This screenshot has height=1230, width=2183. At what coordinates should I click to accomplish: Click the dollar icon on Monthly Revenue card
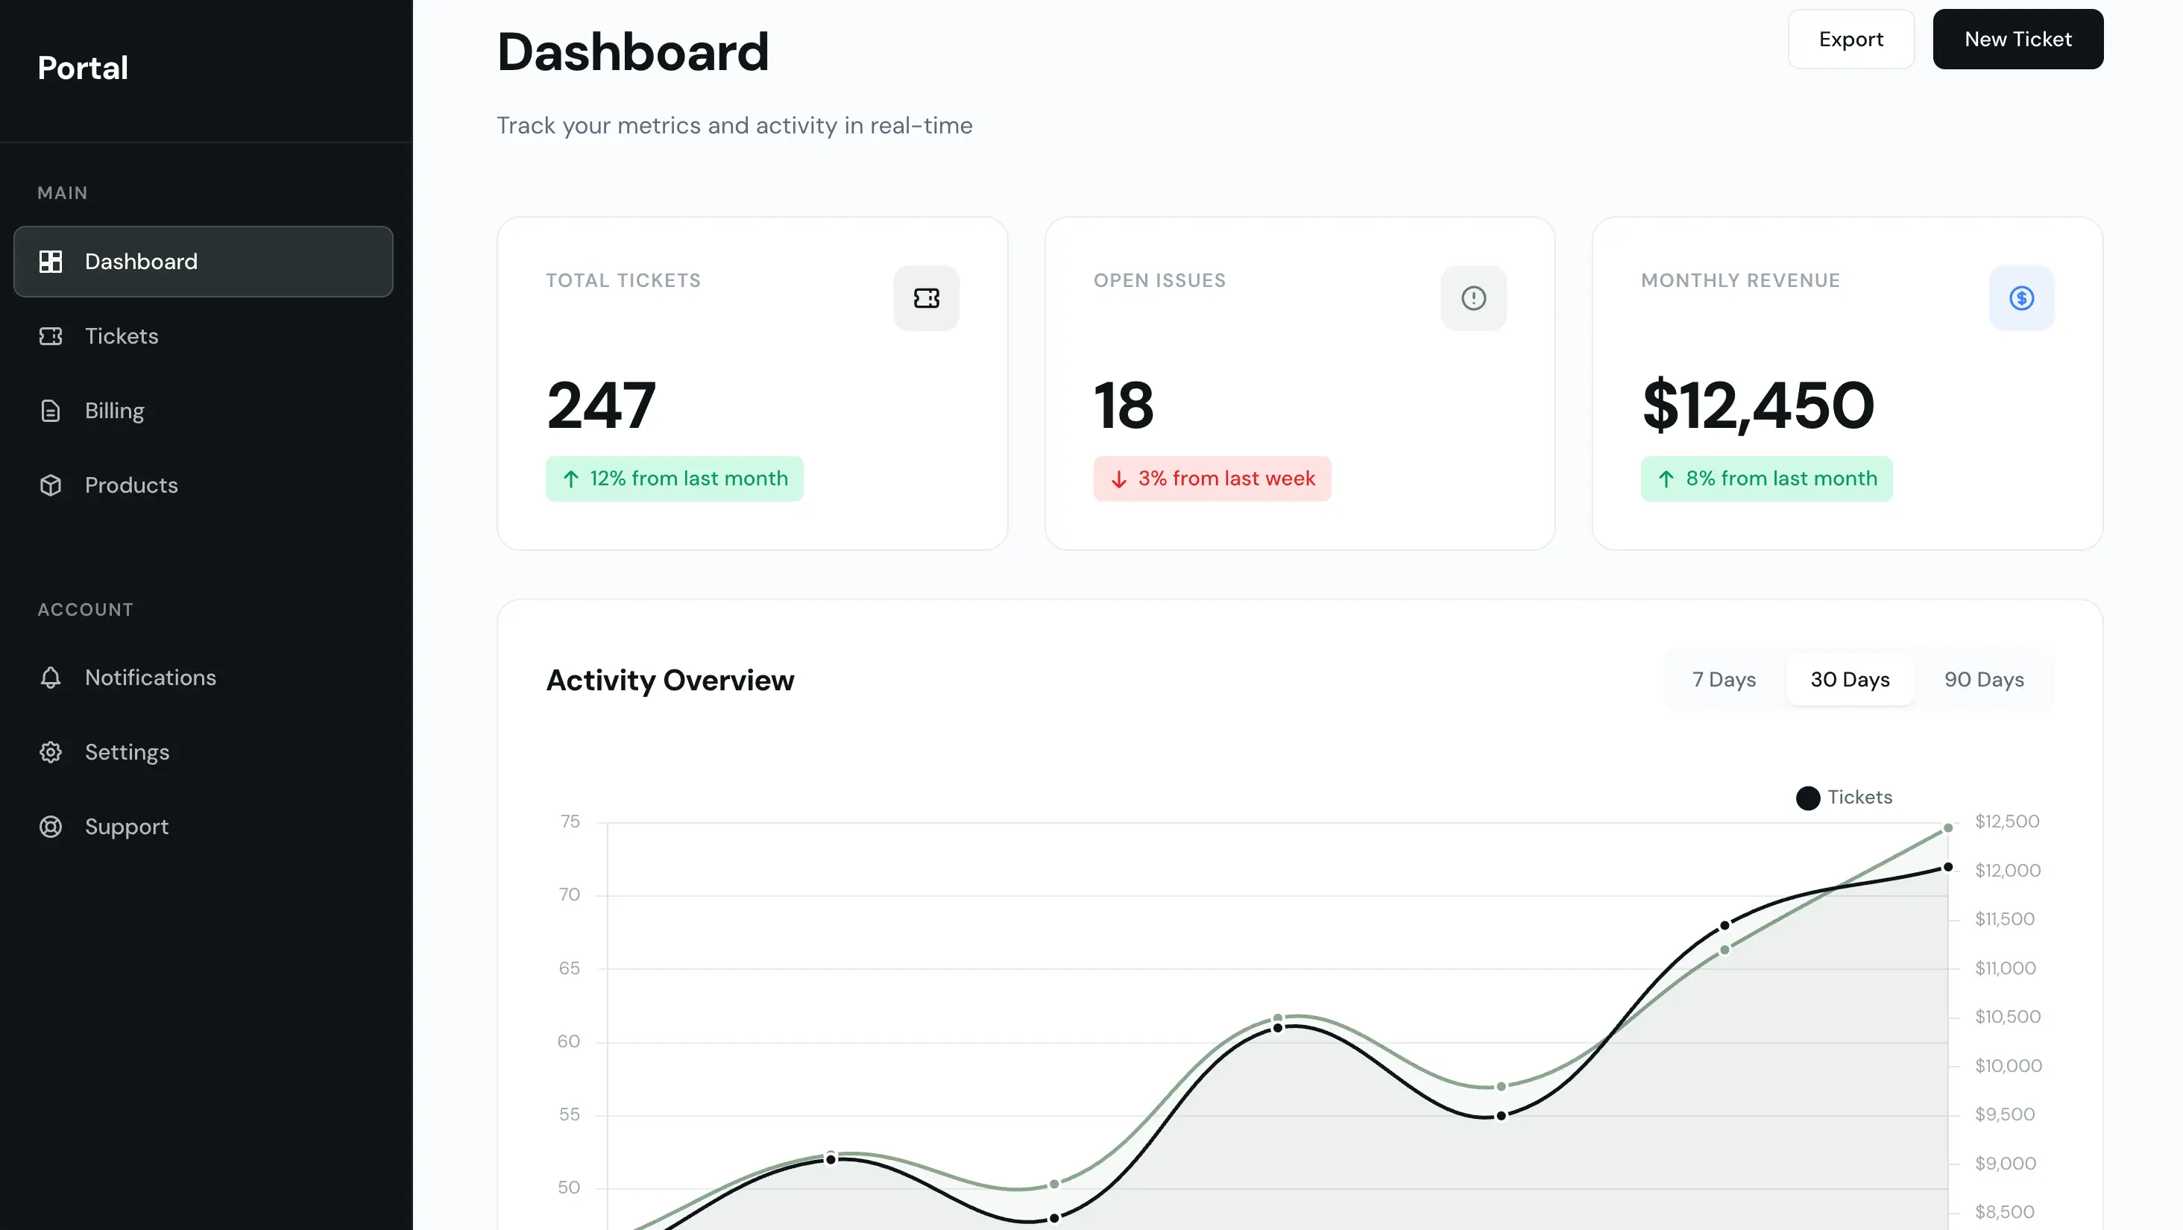[x=2021, y=298]
